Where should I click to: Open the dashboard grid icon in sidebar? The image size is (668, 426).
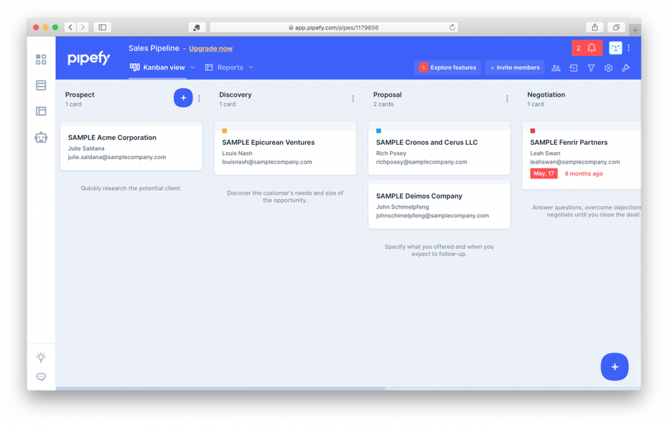41,60
